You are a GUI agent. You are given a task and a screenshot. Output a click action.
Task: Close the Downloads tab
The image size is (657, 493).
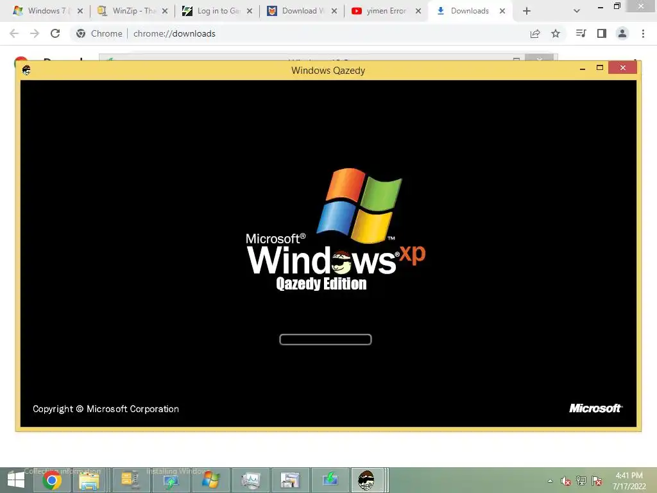502,11
